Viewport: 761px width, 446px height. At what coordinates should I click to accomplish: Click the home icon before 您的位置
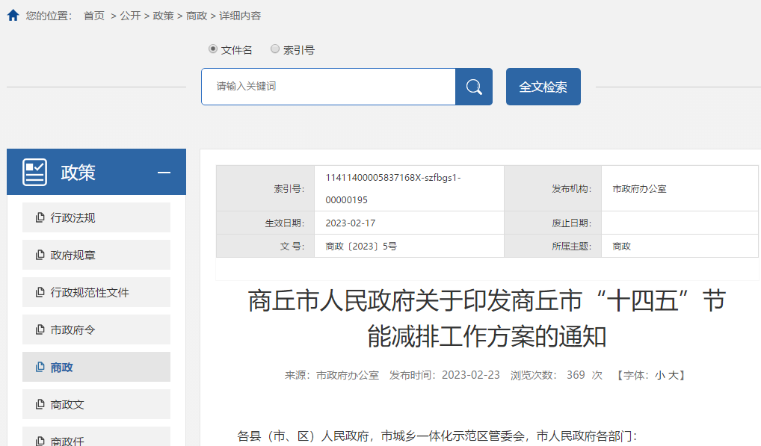[12, 13]
